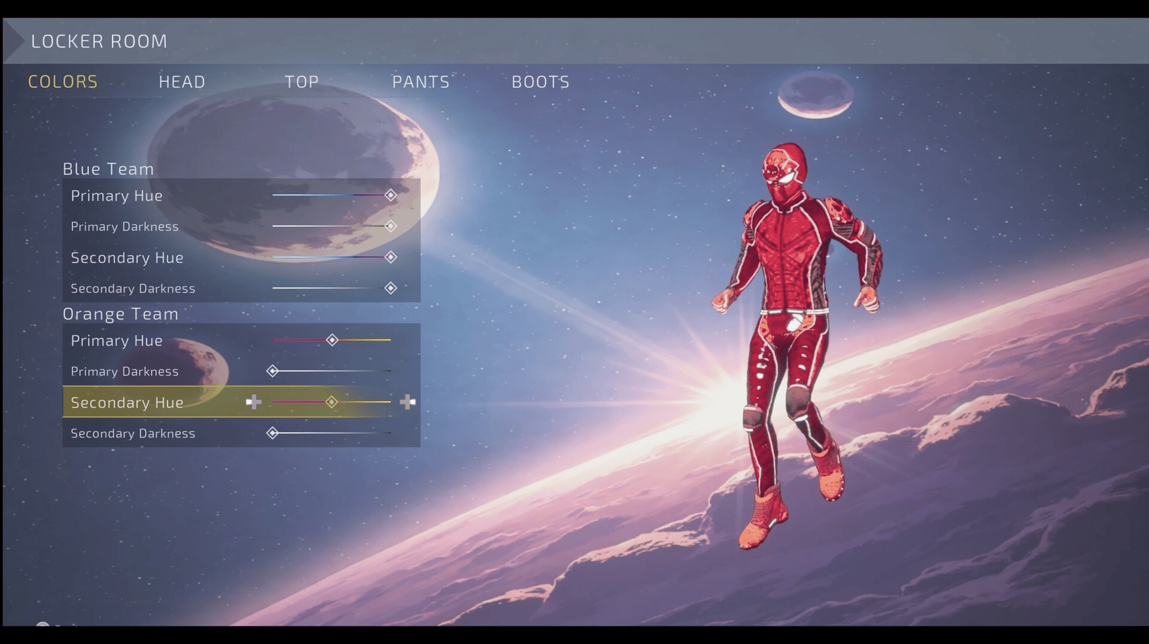Switch to the HEAD tab

182,82
